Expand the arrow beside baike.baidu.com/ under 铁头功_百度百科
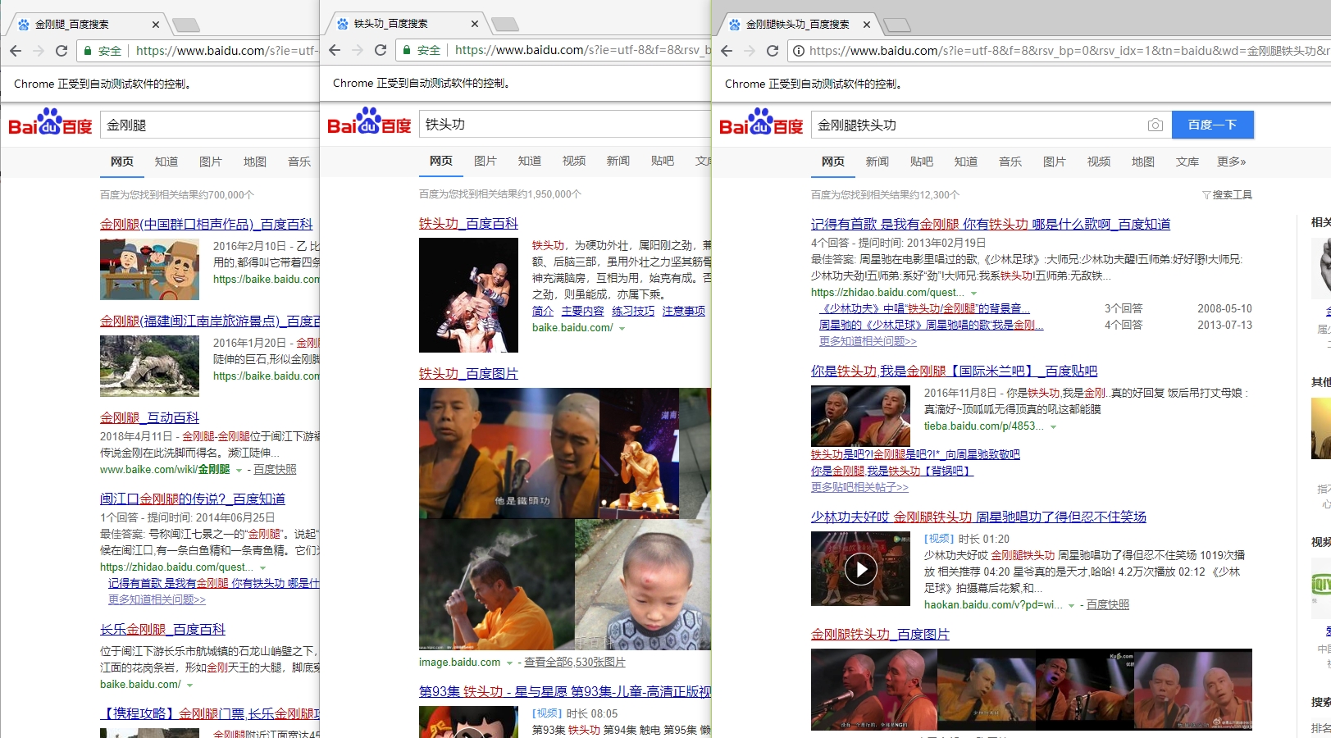The height and width of the screenshot is (738, 1331). pyautogui.click(x=622, y=328)
